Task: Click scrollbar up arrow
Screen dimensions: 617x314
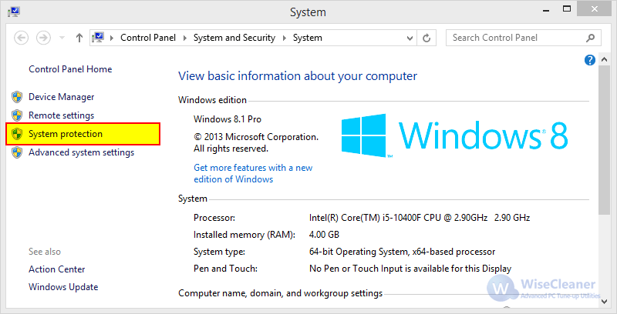Action: (x=604, y=60)
